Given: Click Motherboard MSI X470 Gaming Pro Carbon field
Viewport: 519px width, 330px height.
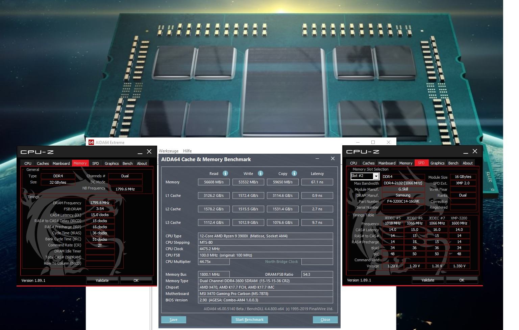Looking at the screenshot, I should tap(266, 294).
